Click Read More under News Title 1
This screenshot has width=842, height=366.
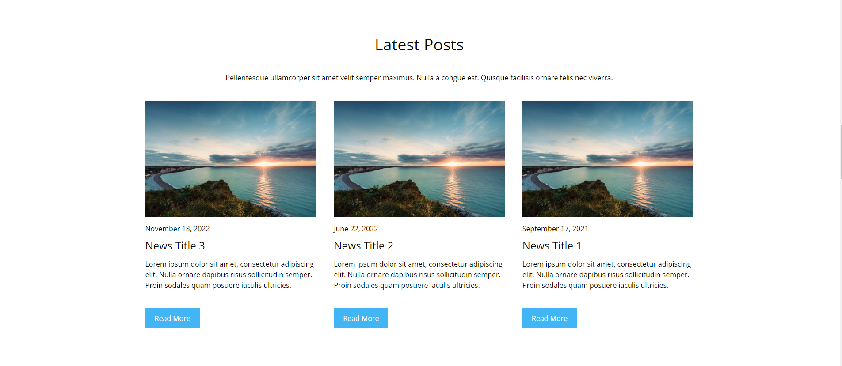click(x=549, y=318)
